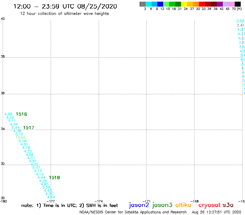
Task: Click the UTC and feet note text
Action: [x=70, y=205]
